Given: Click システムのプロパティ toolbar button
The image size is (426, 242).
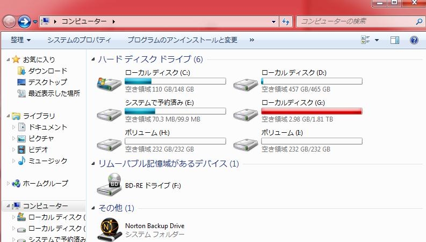Looking at the screenshot, I should 79,40.
